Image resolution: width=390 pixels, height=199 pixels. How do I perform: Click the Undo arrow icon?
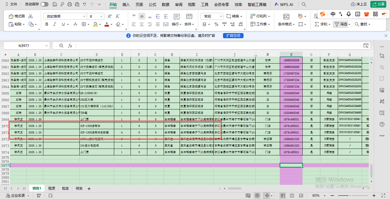pos(85,5)
